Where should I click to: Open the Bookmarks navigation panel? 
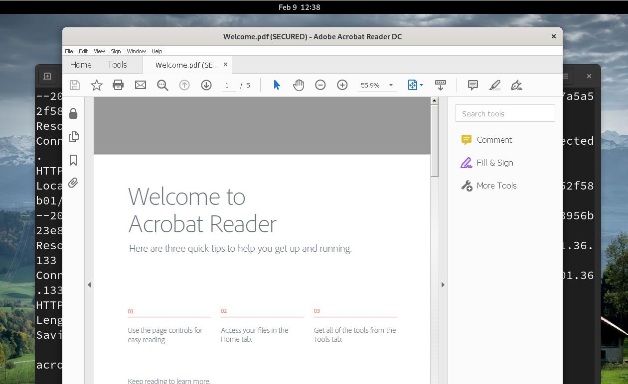click(x=73, y=160)
